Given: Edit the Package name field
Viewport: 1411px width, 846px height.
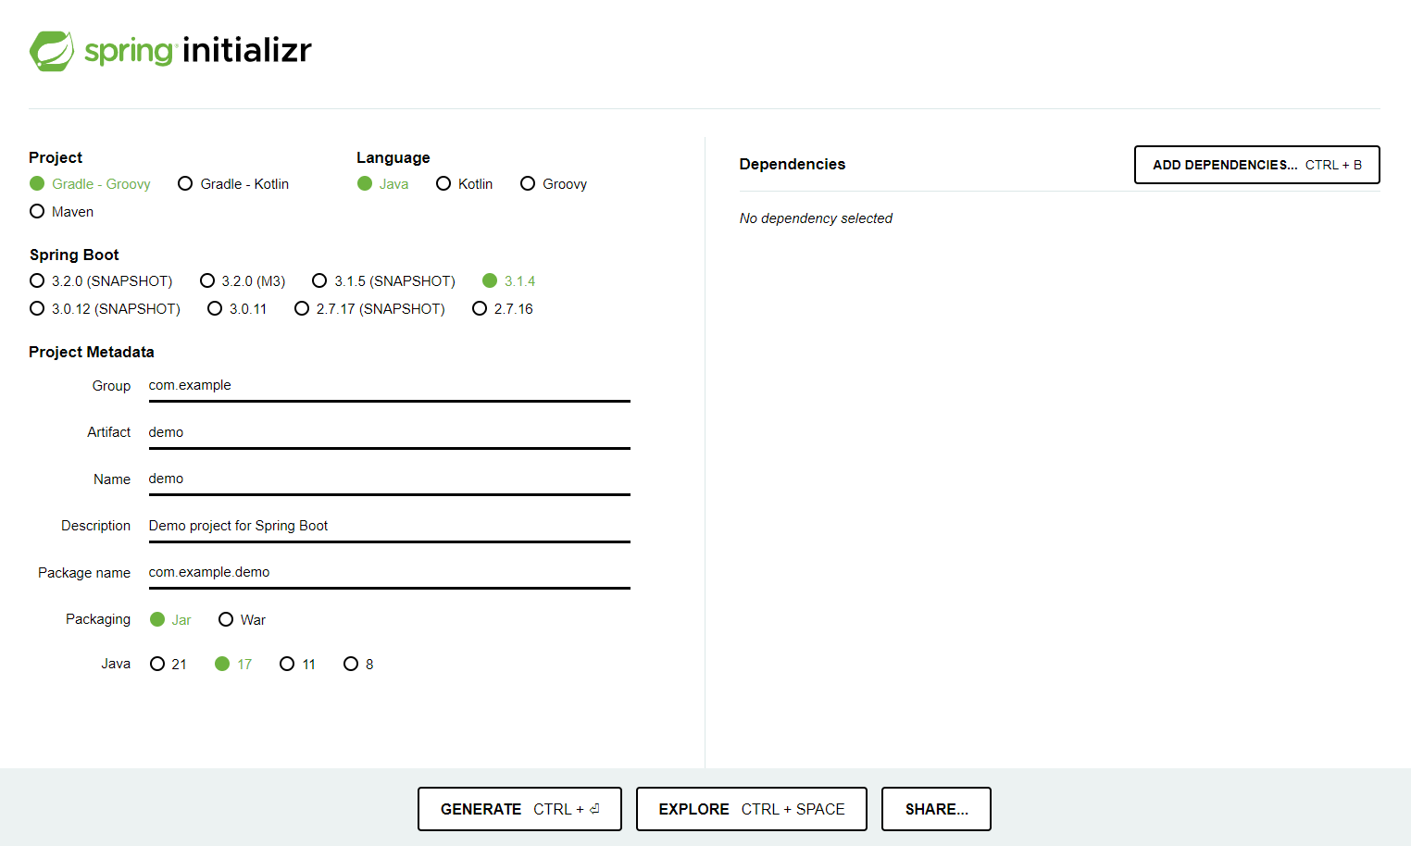Looking at the screenshot, I should pos(389,573).
